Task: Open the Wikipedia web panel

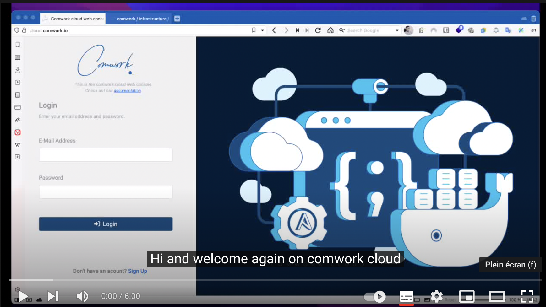Action: (x=18, y=145)
